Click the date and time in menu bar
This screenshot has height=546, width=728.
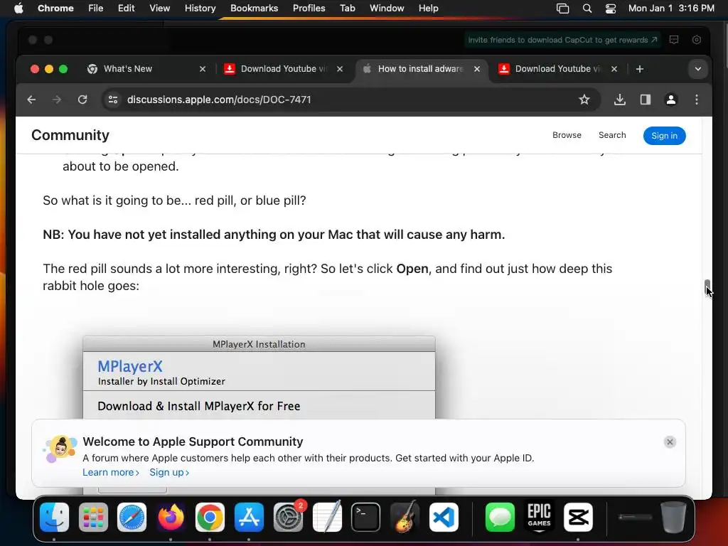click(671, 9)
